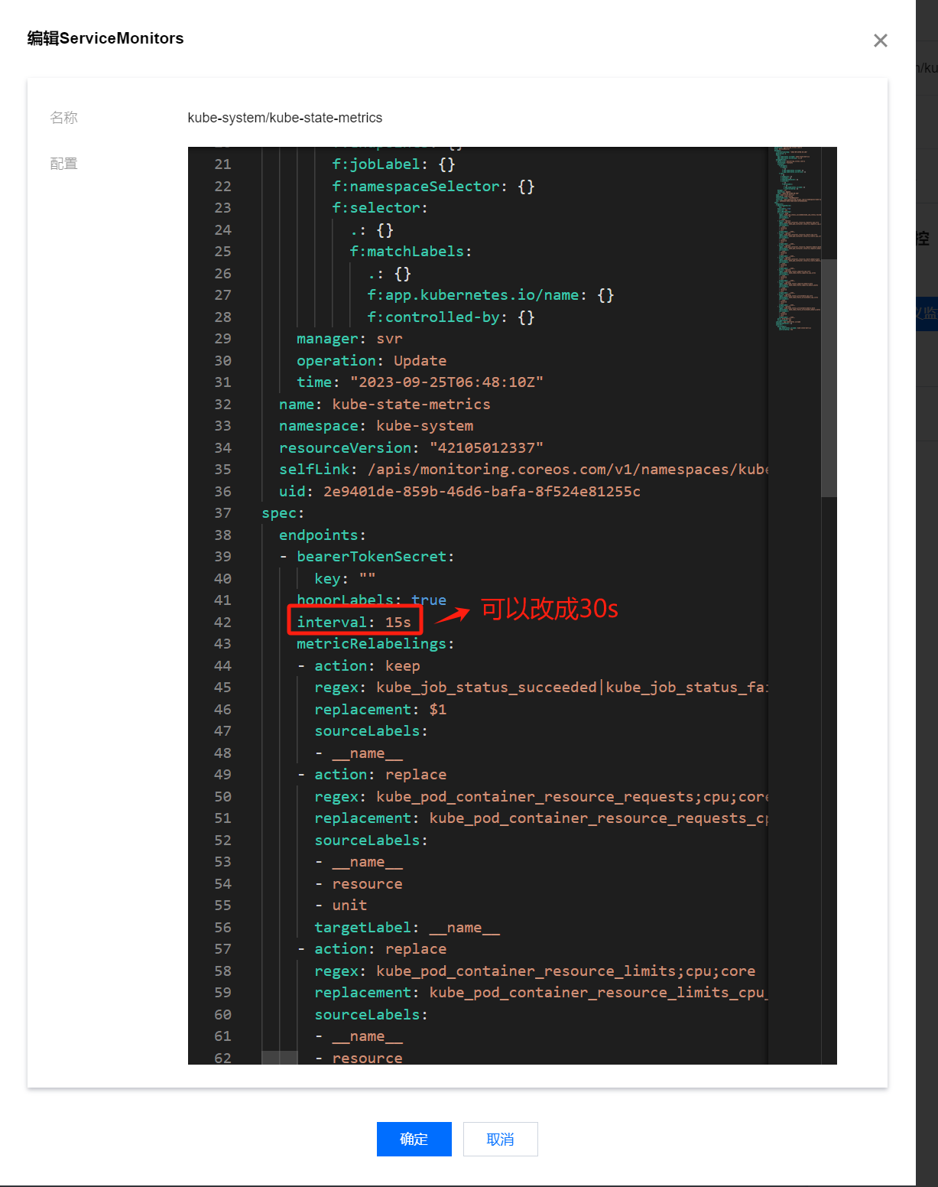The height and width of the screenshot is (1187, 938).
Task: Click the code editor vertical scrollbar thumb
Action: tap(829, 378)
